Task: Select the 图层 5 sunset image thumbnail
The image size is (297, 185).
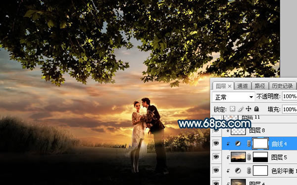Action: (x=238, y=157)
